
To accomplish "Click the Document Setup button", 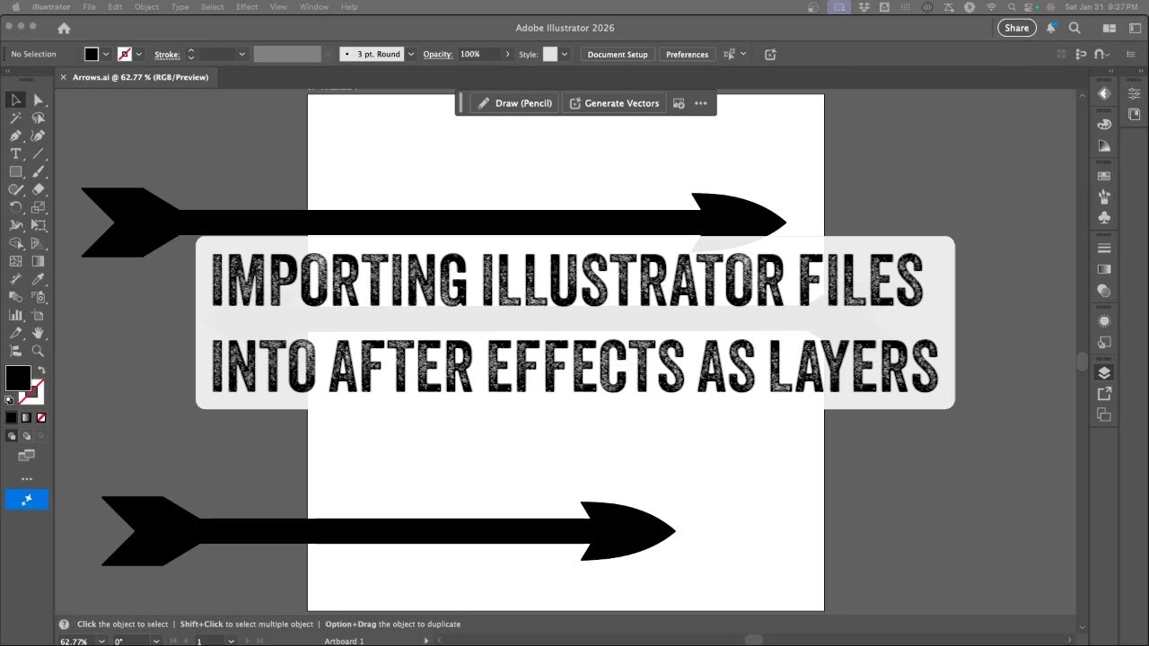I will [618, 54].
